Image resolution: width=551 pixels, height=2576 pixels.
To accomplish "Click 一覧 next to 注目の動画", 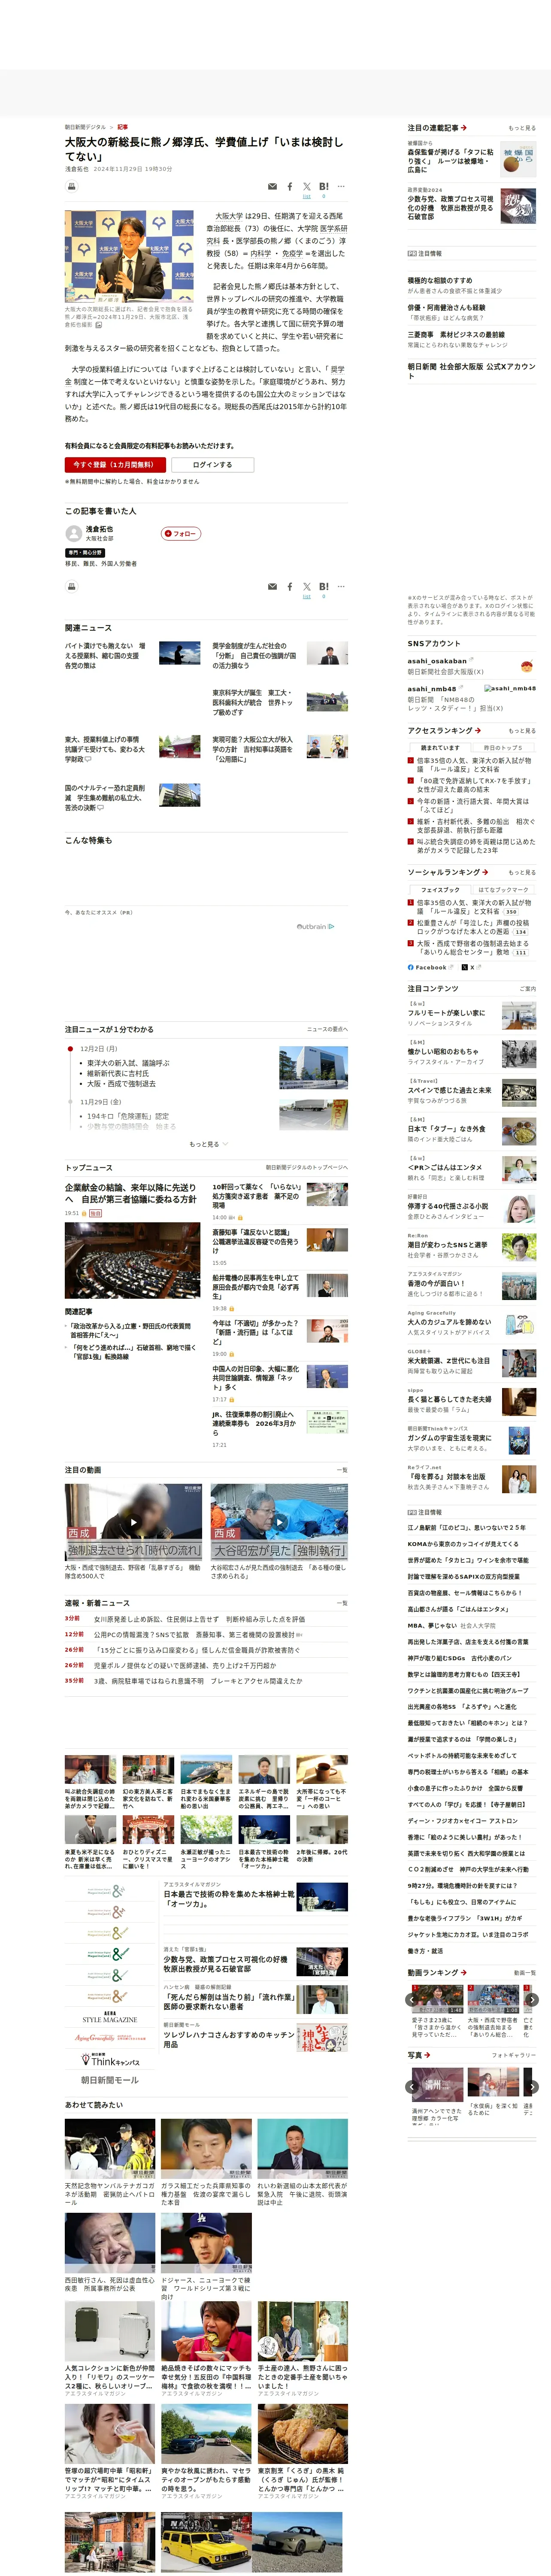I will [x=342, y=1470].
